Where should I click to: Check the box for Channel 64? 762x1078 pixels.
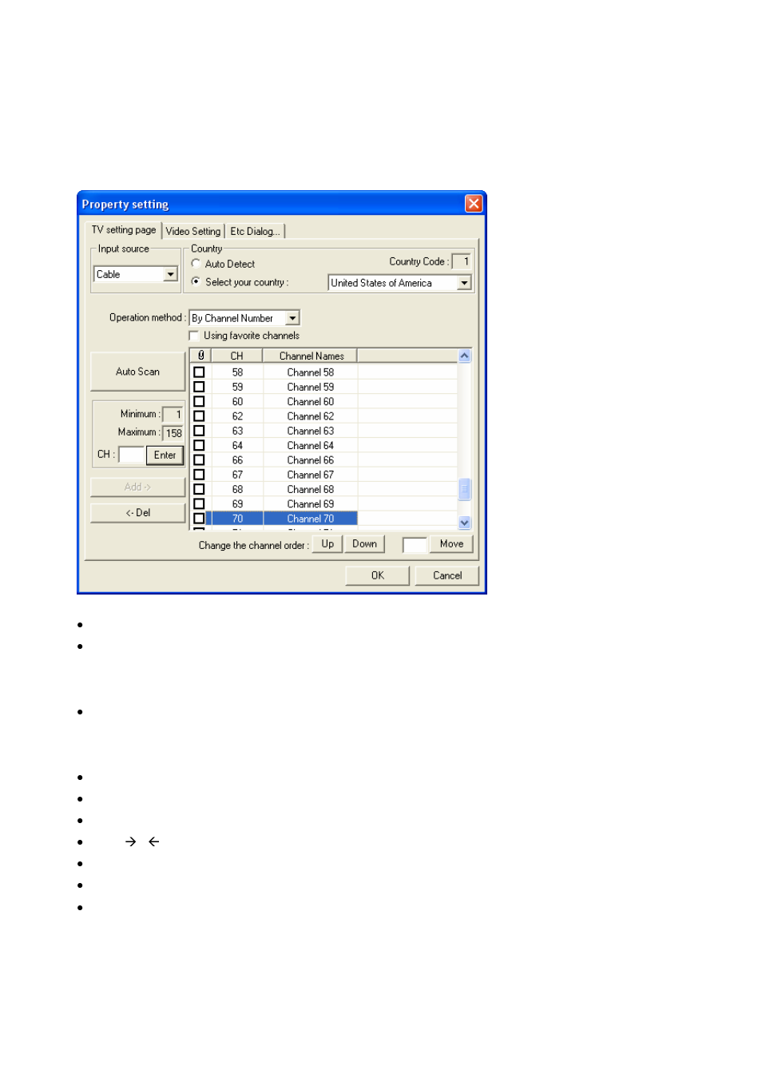pos(200,446)
